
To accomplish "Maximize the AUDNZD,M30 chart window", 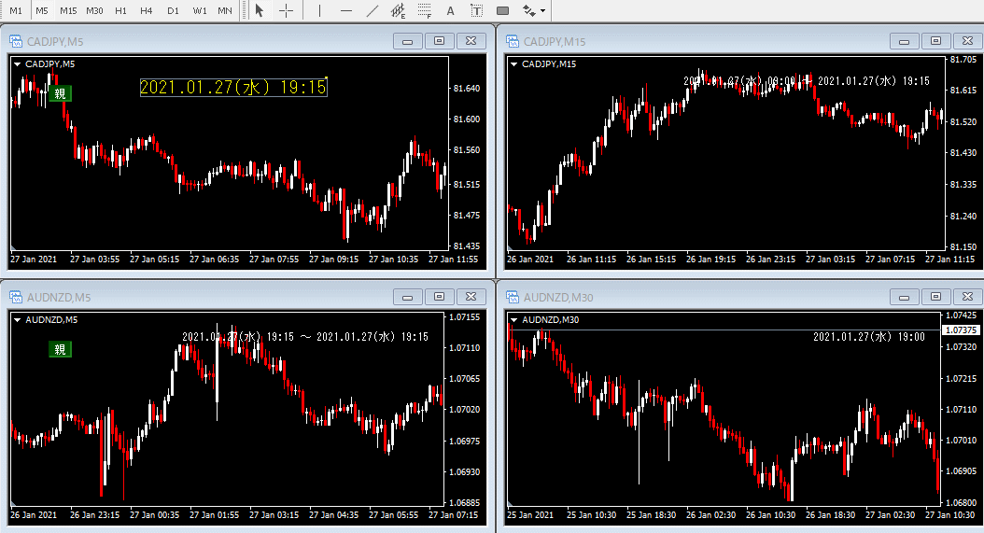I will coord(935,297).
